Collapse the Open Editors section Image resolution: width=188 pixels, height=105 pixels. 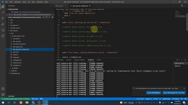point(13,9)
